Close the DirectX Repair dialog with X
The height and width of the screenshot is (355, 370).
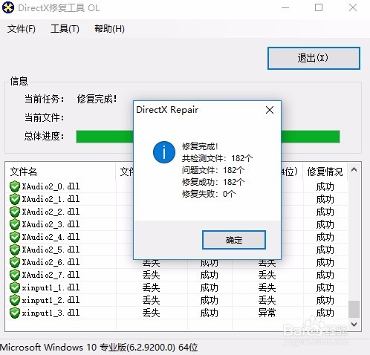click(x=270, y=110)
